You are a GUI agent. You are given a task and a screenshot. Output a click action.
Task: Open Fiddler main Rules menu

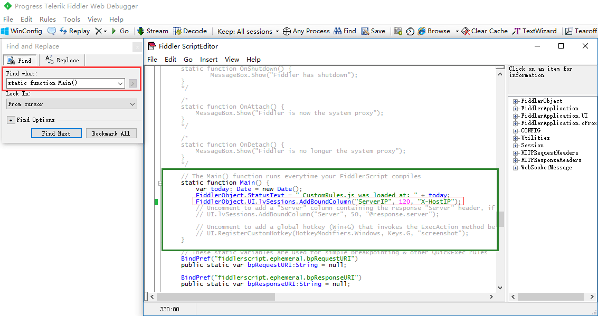coord(48,19)
